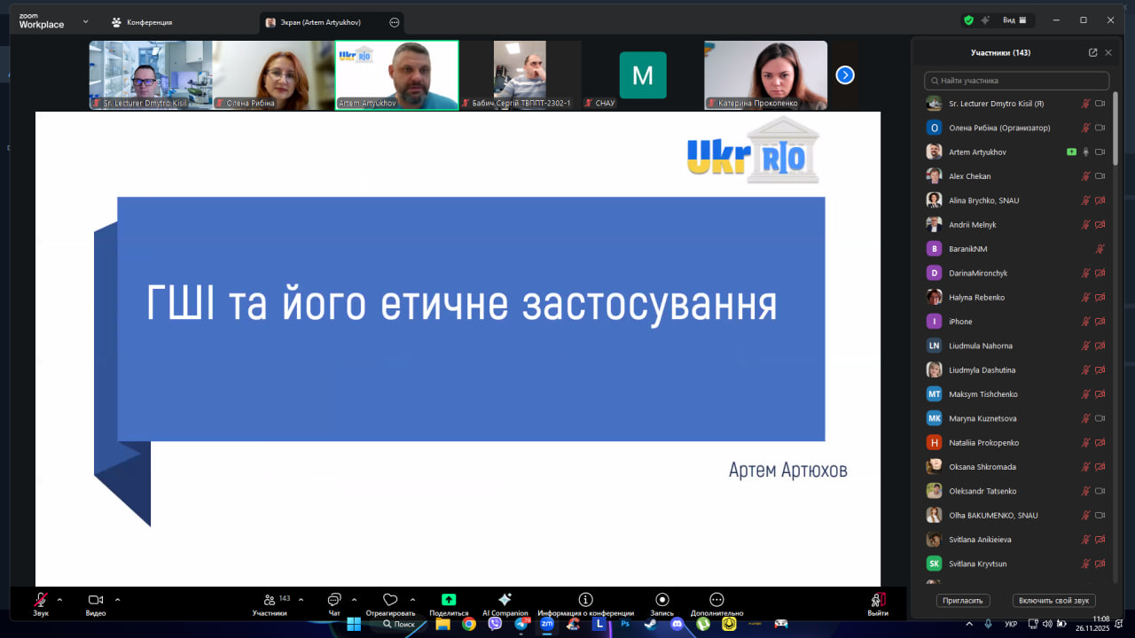Click the Выйти leave meeting icon
Viewport: 1135px width, 638px height.
click(x=878, y=600)
